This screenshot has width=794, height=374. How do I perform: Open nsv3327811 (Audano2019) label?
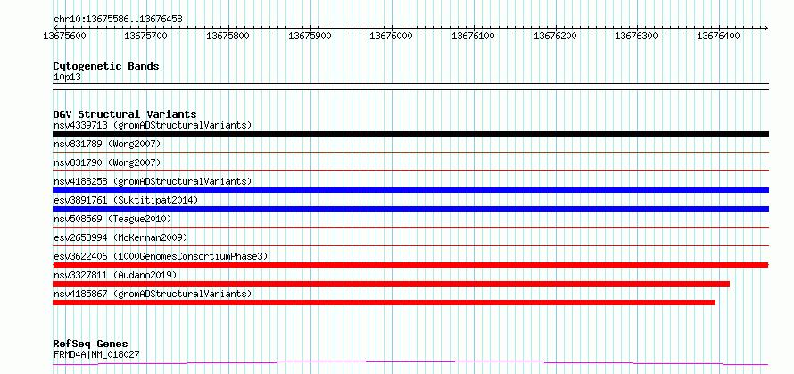pyautogui.click(x=115, y=275)
